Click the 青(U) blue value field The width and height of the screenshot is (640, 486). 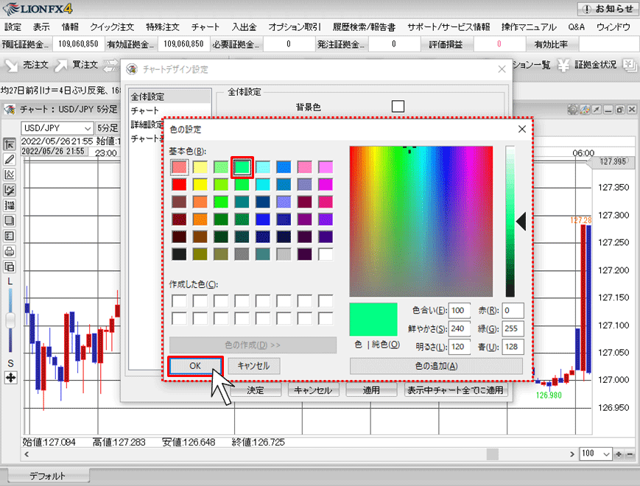[x=513, y=346]
